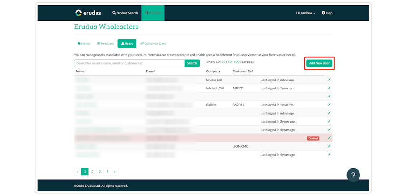Viewport: 408px width, 195px height.
Task: Edit the LION,CMC user row
Action: coord(329,146)
